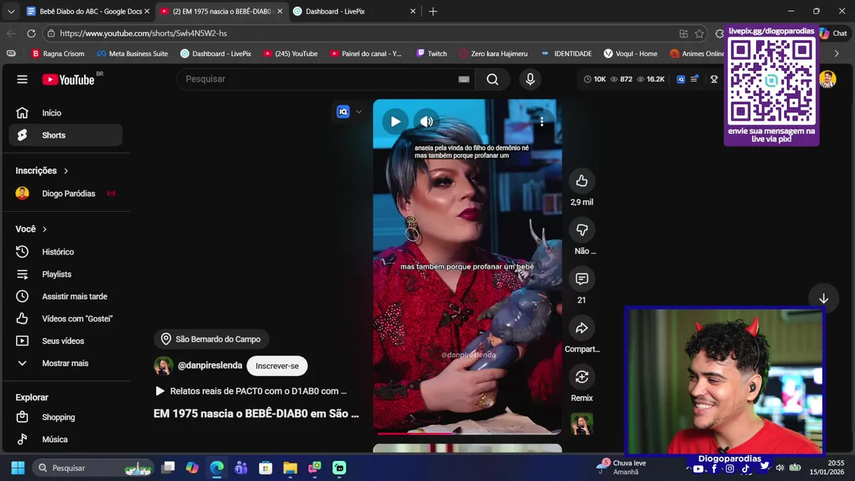The image size is (855, 481).
Task: Select Shorts in the sidebar
Action: tap(65, 135)
